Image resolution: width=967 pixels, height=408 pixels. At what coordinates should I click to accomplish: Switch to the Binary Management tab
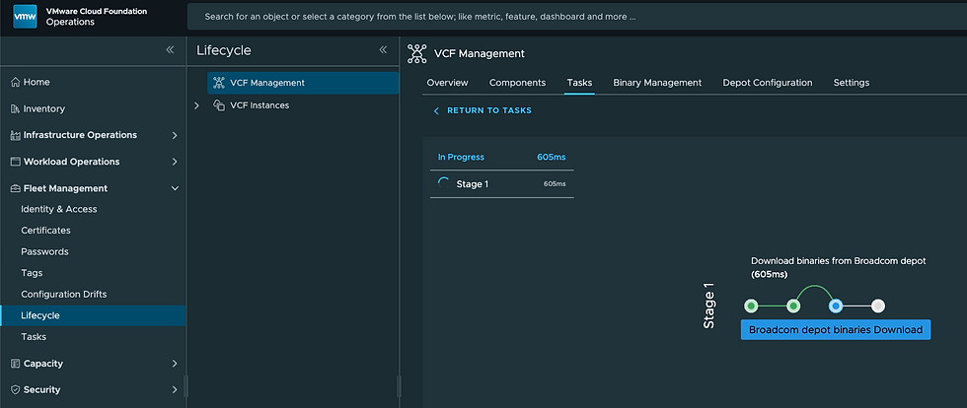(x=657, y=83)
